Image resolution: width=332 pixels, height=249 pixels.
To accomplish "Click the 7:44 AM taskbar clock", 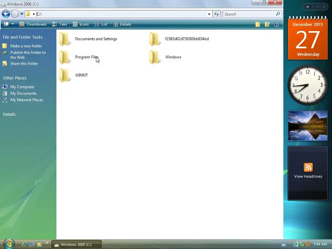I will 320,244.
